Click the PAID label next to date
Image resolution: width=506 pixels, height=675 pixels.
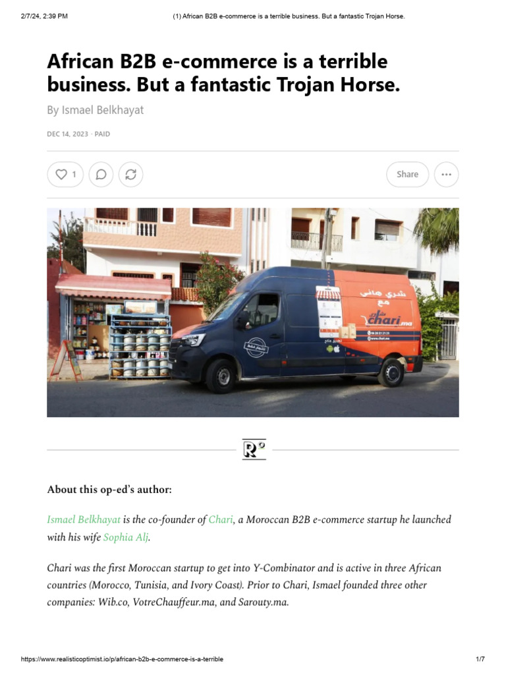tap(102, 134)
